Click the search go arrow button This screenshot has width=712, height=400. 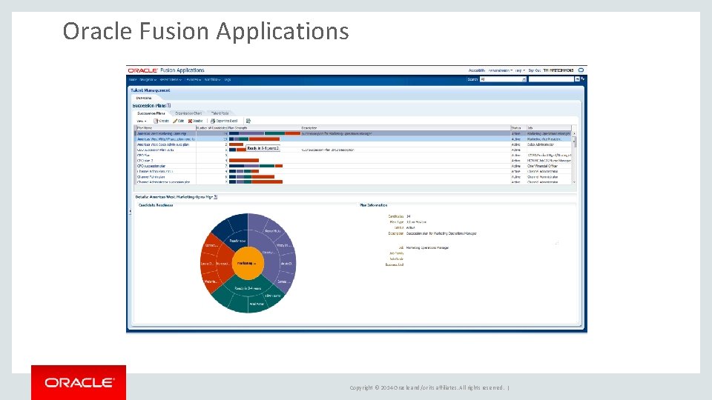[x=577, y=79]
